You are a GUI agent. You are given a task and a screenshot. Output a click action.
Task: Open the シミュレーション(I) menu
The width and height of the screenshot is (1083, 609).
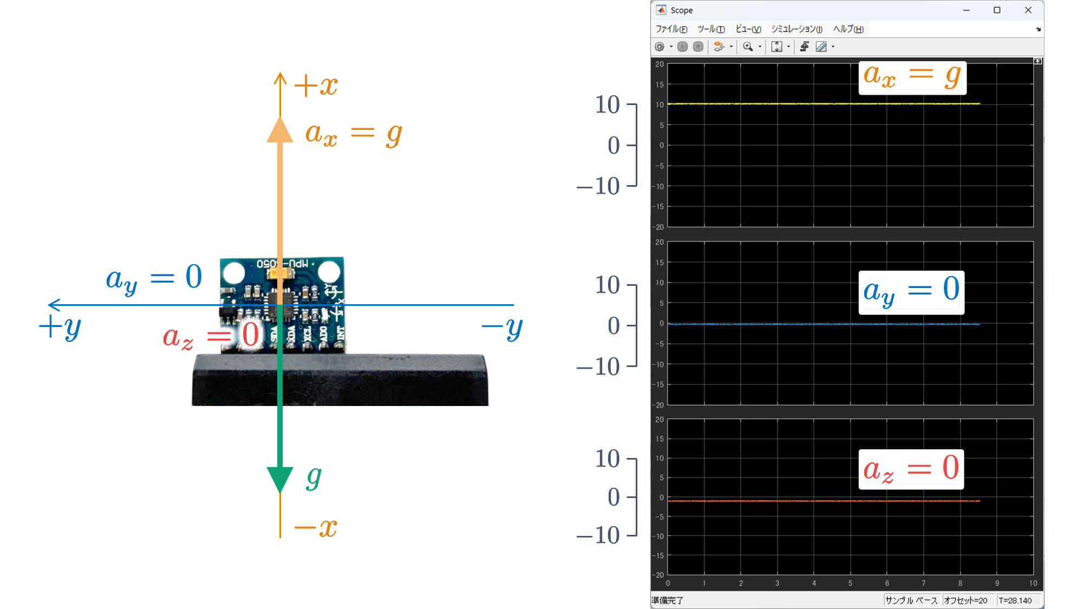(x=797, y=29)
